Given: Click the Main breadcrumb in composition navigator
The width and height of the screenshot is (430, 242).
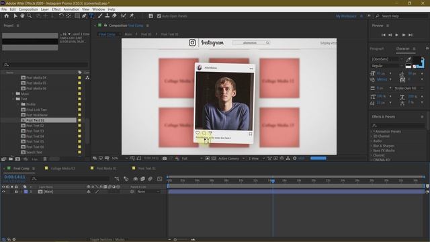Looking at the screenshot, I should [x=128, y=34].
